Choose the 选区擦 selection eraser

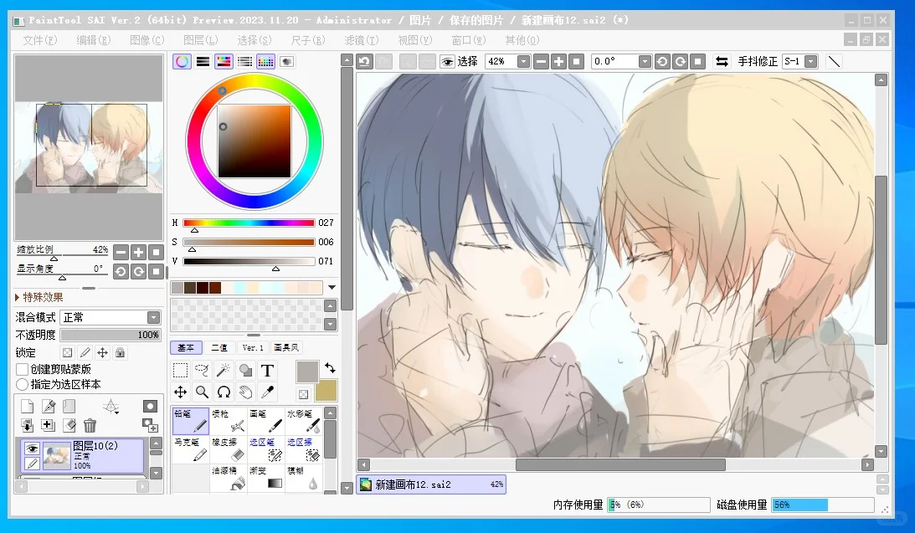(303, 449)
